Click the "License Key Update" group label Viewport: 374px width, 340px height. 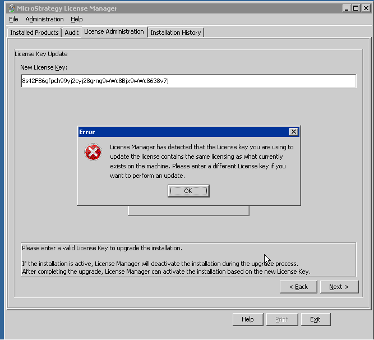pos(41,54)
